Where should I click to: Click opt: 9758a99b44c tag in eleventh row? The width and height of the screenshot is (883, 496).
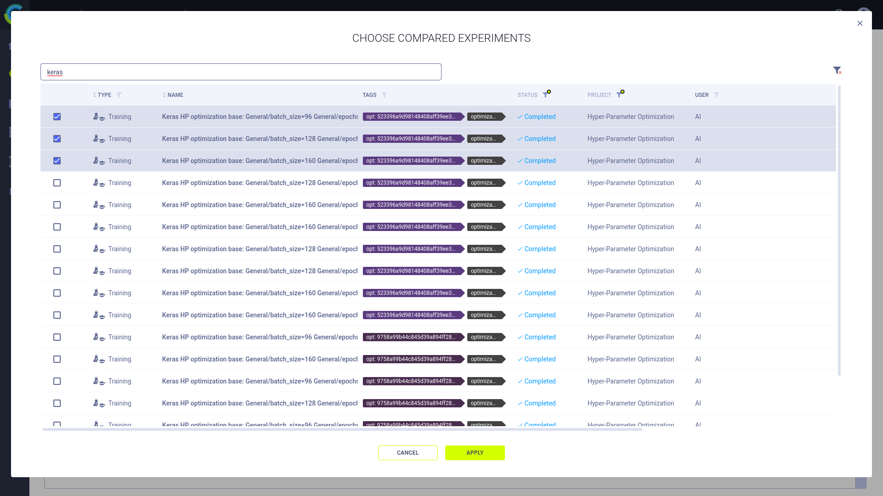point(411,337)
